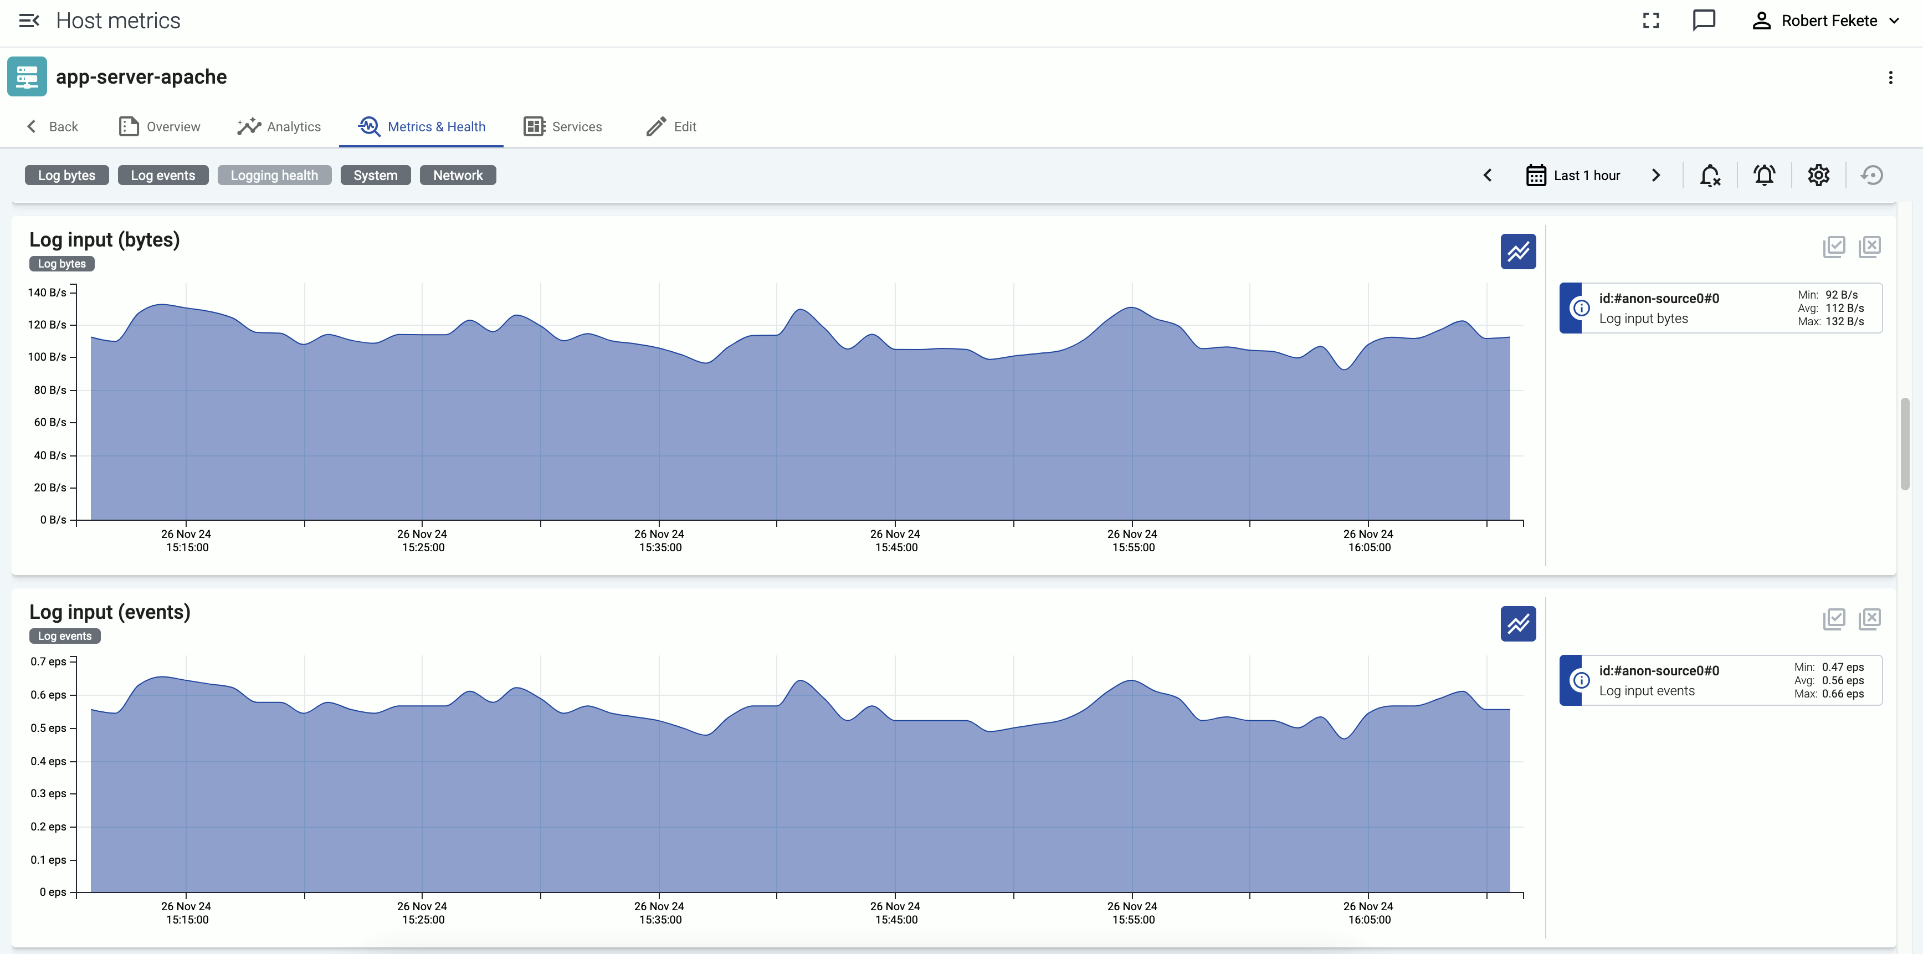This screenshot has height=954, width=1923.
Task: Click the refresh history icon
Action: point(1871,176)
